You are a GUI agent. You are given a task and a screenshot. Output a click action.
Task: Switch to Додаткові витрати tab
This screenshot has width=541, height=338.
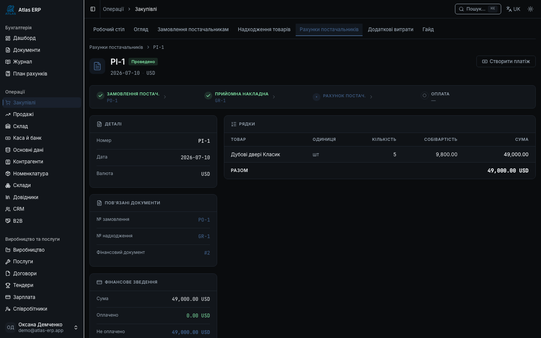coord(390,29)
